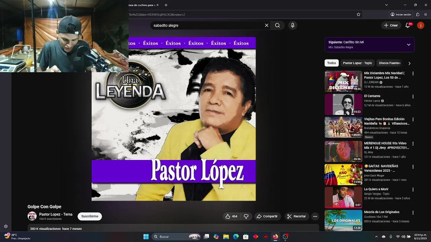Select the Todos filter chip
Image resolution: width=431 pixels, height=242 pixels.
(332, 63)
